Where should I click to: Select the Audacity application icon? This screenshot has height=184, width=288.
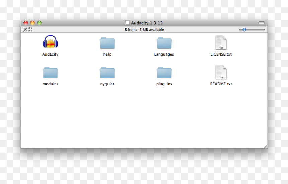pos(50,42)
